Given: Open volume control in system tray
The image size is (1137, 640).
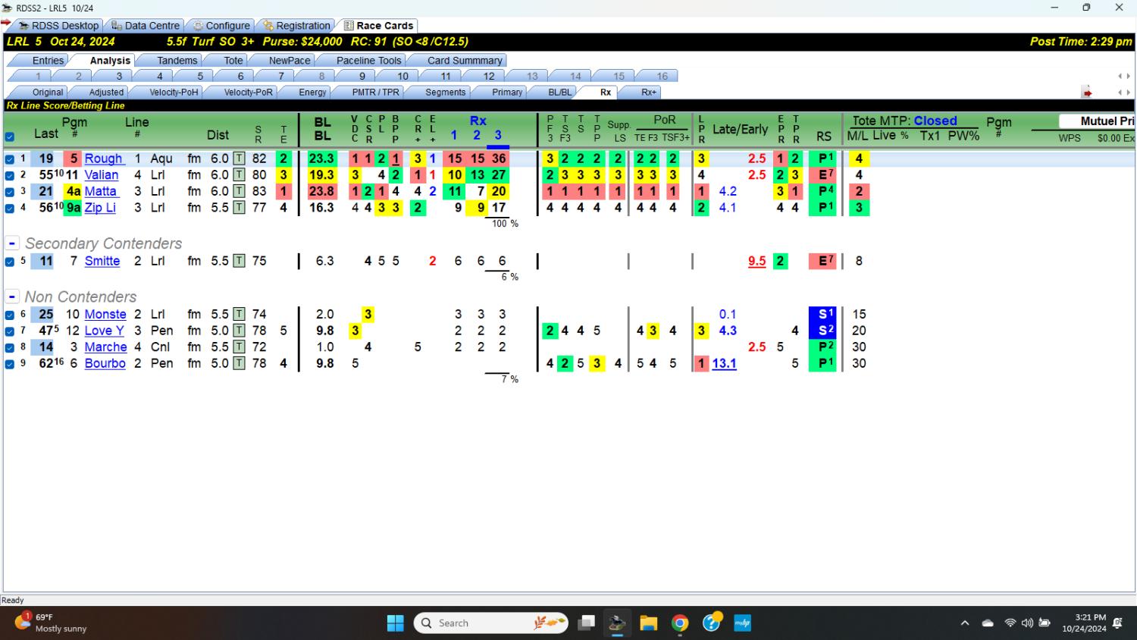Looking at the screenshot, I should point(1027,623).
